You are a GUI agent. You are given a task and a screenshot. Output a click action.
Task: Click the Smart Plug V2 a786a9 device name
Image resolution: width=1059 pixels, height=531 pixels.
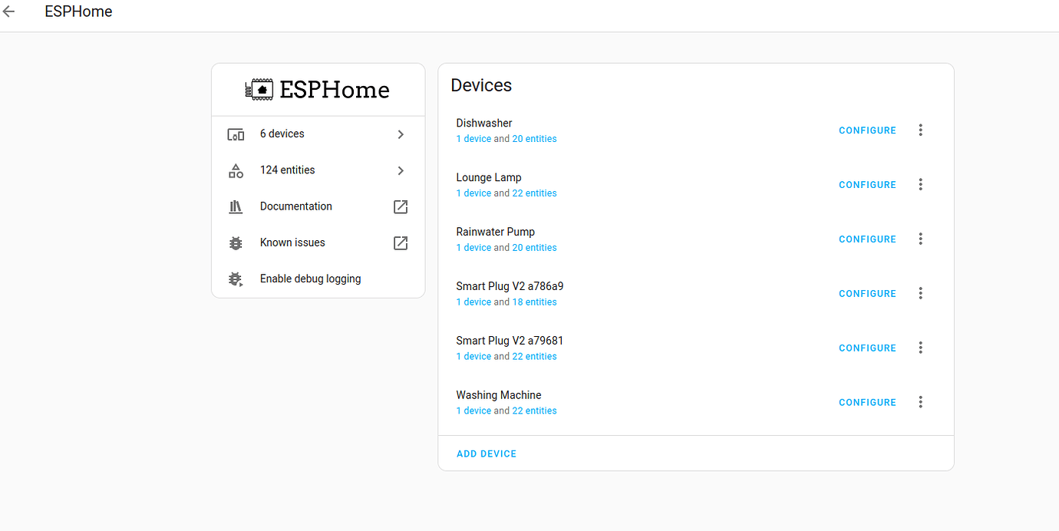click(x=510, y=285)
